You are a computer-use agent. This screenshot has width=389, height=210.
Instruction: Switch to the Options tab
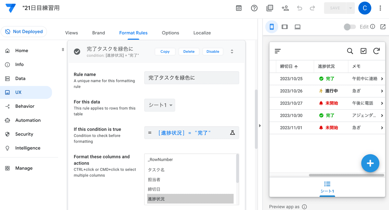click(x=170, y=33)
